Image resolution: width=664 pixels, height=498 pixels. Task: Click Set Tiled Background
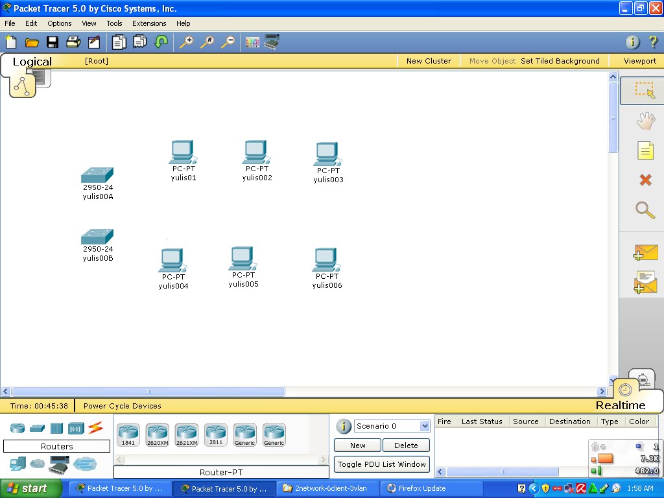click(560, 61)
